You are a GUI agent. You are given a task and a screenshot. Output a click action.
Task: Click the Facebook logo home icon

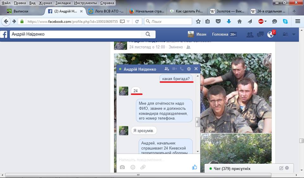coord(4,34)
